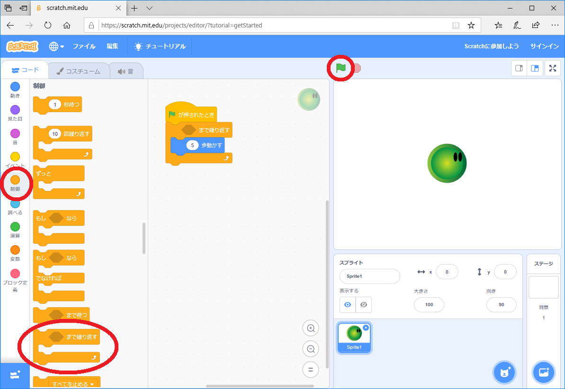Click the が押されたとき hat block in workspace
Screen dimensions: 565x389
[x=191, y=115]
